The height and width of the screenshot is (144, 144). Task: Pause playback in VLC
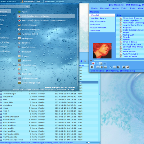[92, 67]
